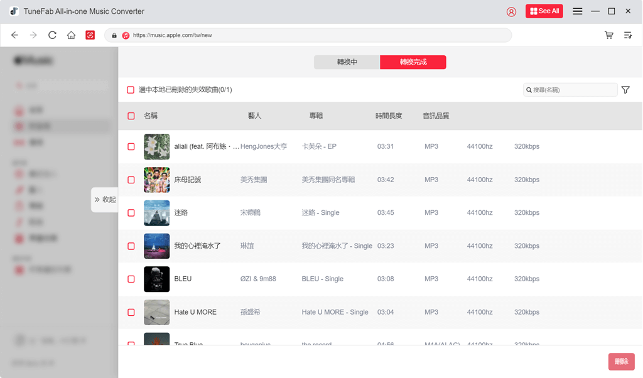Check the aliali song checkbox
This screenshot has height=378, width=643.
click(x=131, y=147)
